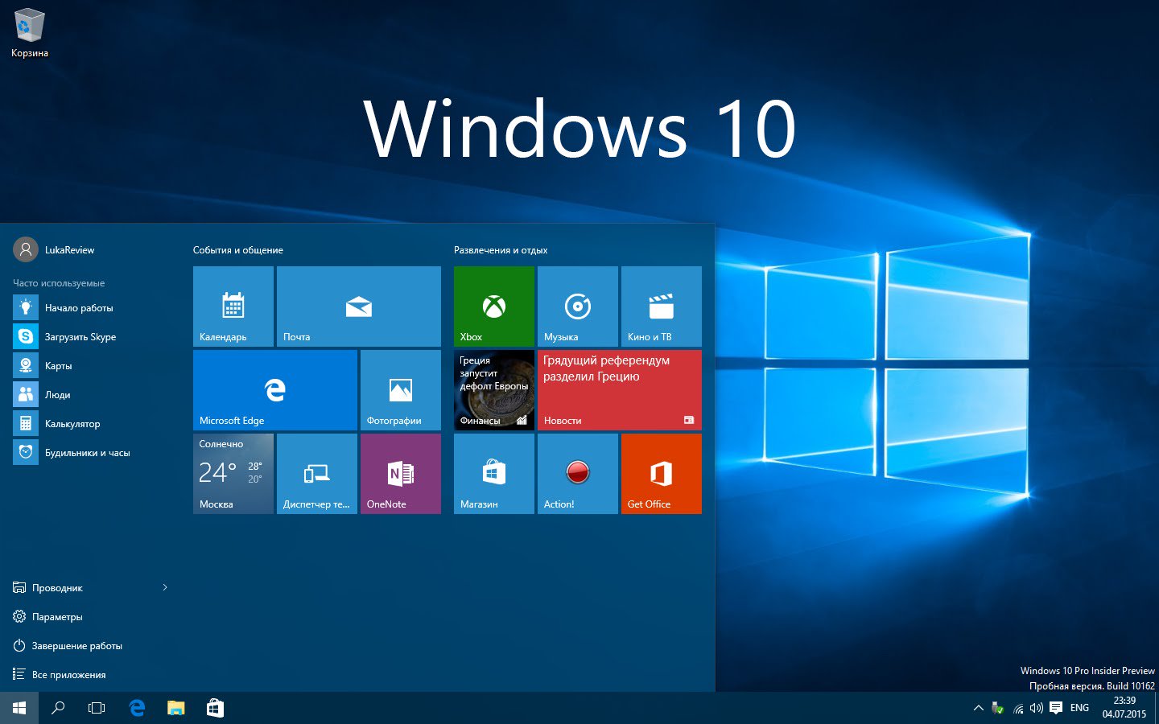Launch the OneNote tile

click(x=401, y=474)
